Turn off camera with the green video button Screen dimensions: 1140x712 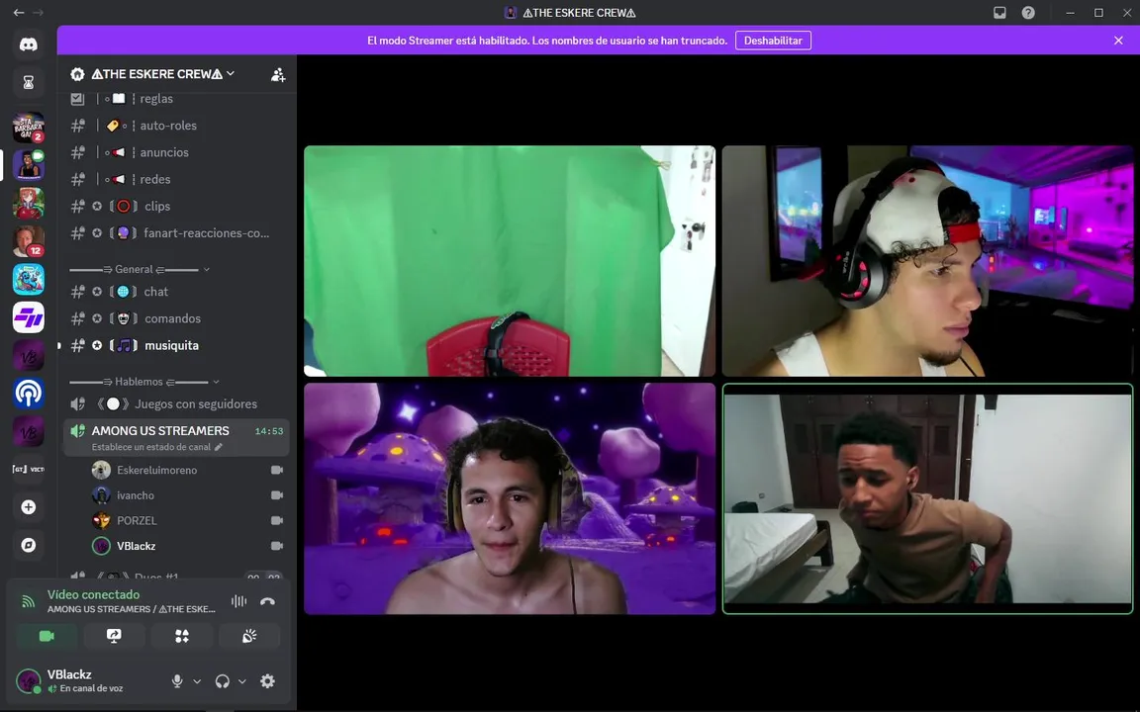pyautogui.click(x=47, y=636)
